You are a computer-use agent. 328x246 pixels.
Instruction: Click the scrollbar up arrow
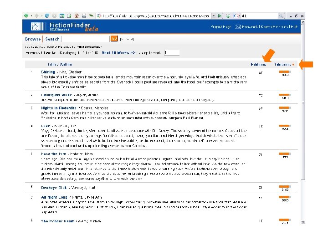pos(303,22)
